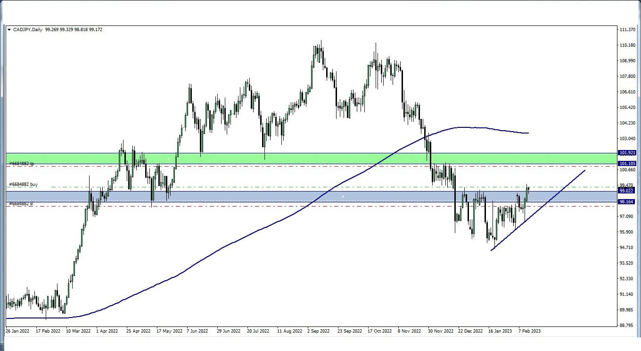Click the 8 Nov 2022 date label
The height and width of the screenshot is (351, 641).
tap(410, 331)
